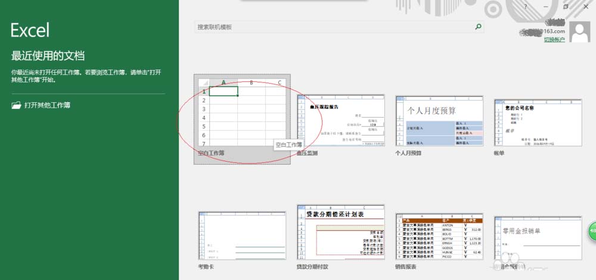This screenshot has height=280, width=596.
Task: Click the search magnifier icon
Action: click(x=477, y=27)
